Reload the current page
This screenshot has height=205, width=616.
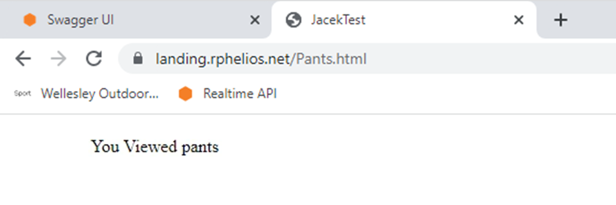click(x=94, y=59)
